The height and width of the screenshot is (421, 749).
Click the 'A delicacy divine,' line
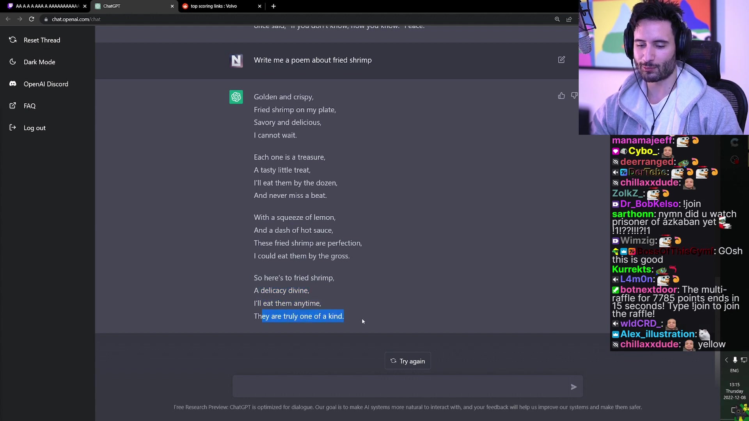pos(281,290)
